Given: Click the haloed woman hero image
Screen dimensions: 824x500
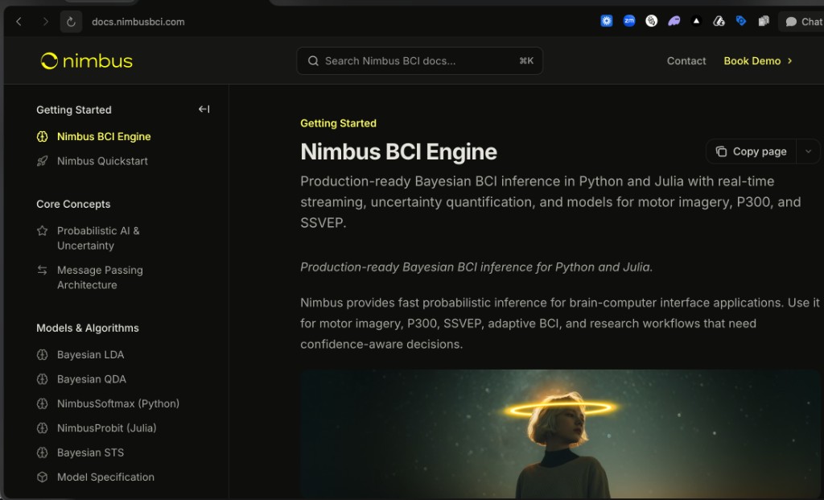Looking at the screenshot, I should [560, 434].
